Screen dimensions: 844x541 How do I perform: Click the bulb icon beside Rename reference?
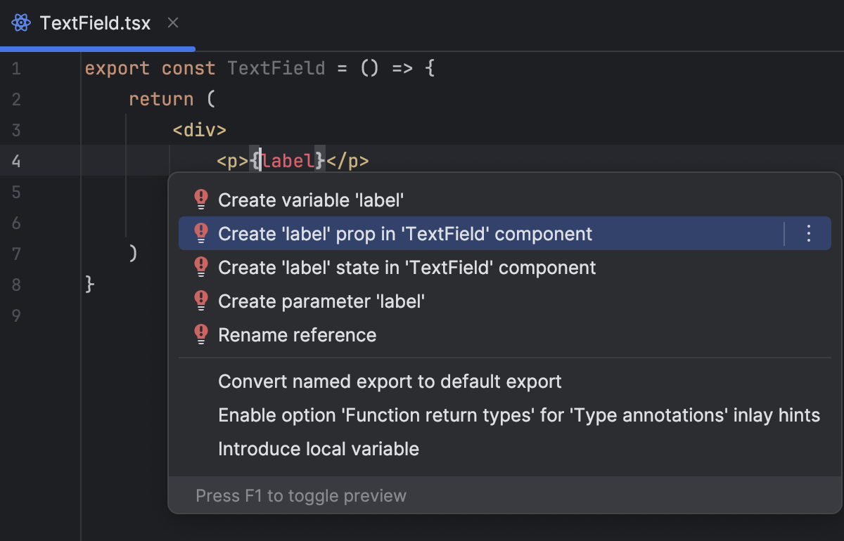pyautogui.click(x=201, y=334)
